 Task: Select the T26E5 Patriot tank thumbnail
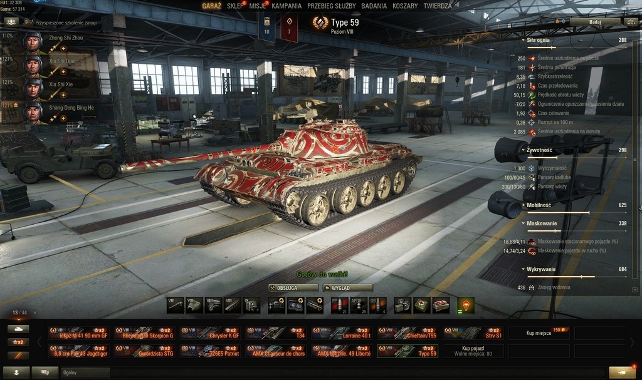coord(209,351)
